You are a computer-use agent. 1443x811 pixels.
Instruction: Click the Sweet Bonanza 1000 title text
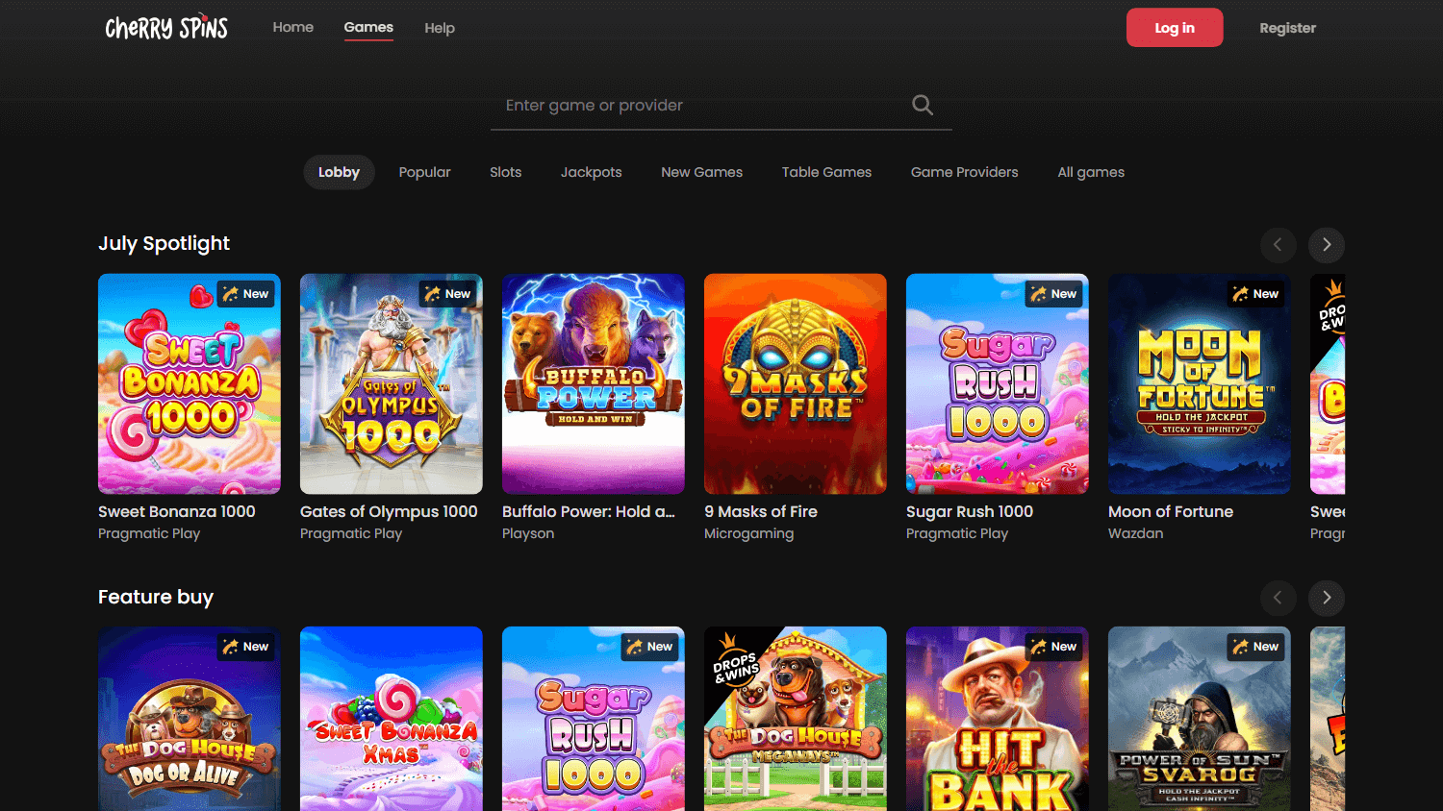pyautogui.click(x=177, y=512)
